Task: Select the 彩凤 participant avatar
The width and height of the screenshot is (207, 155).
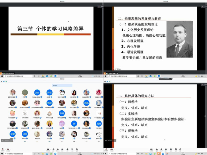Action: (86, 103)
